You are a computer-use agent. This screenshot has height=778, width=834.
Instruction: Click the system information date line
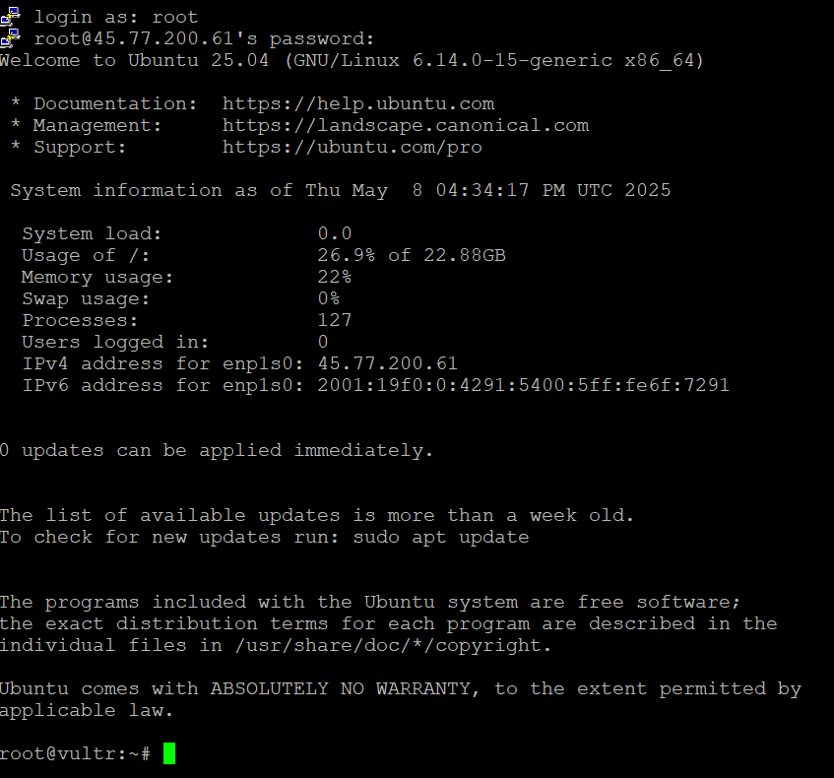coord(341,190)
